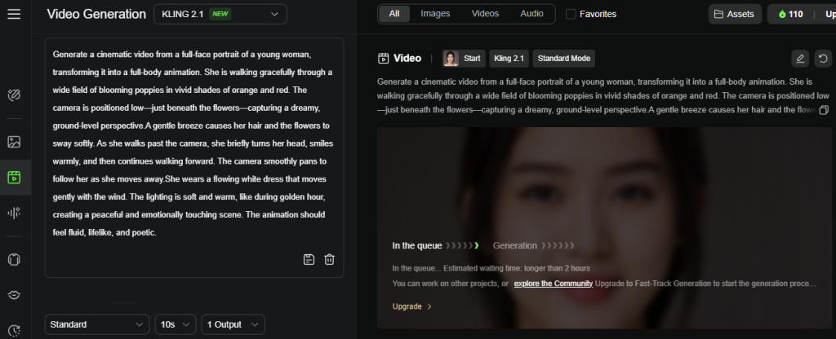The image size is (836, 339).
Task: Switch to the Images tab
Action: tap(434, 14)
